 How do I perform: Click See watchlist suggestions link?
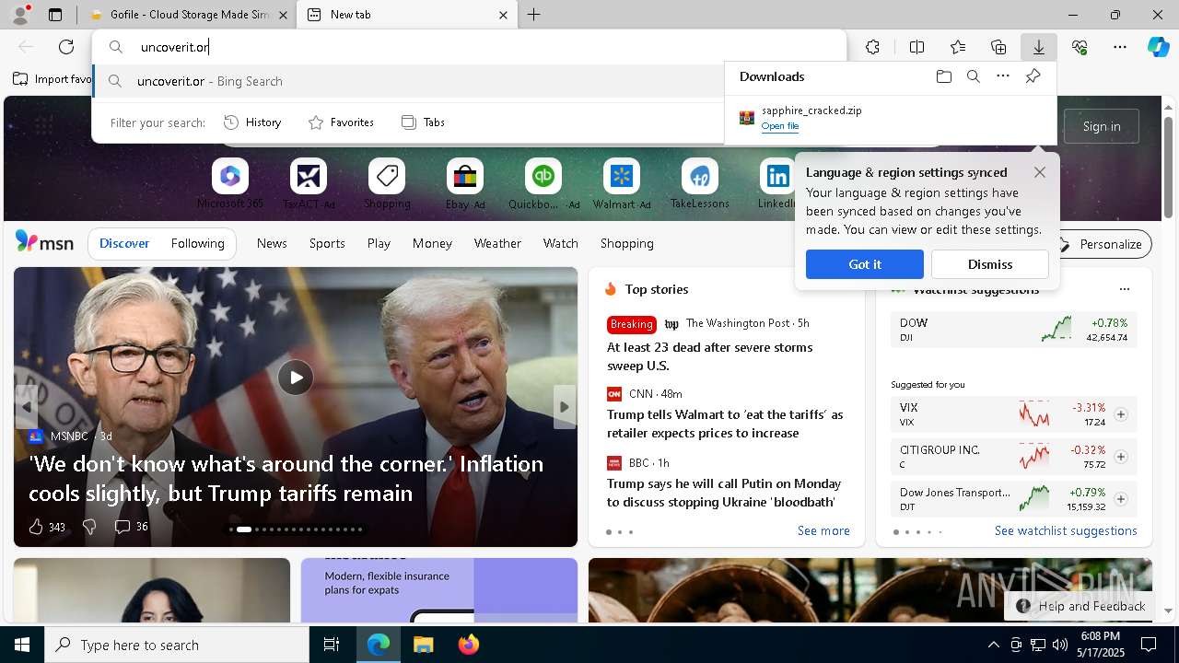[1066, 530]
